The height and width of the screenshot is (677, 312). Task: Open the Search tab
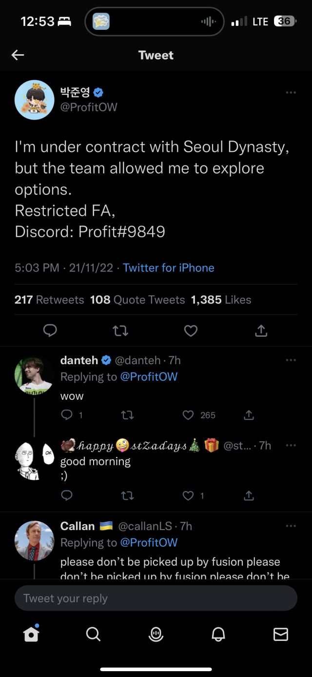(x=93, y=634)
